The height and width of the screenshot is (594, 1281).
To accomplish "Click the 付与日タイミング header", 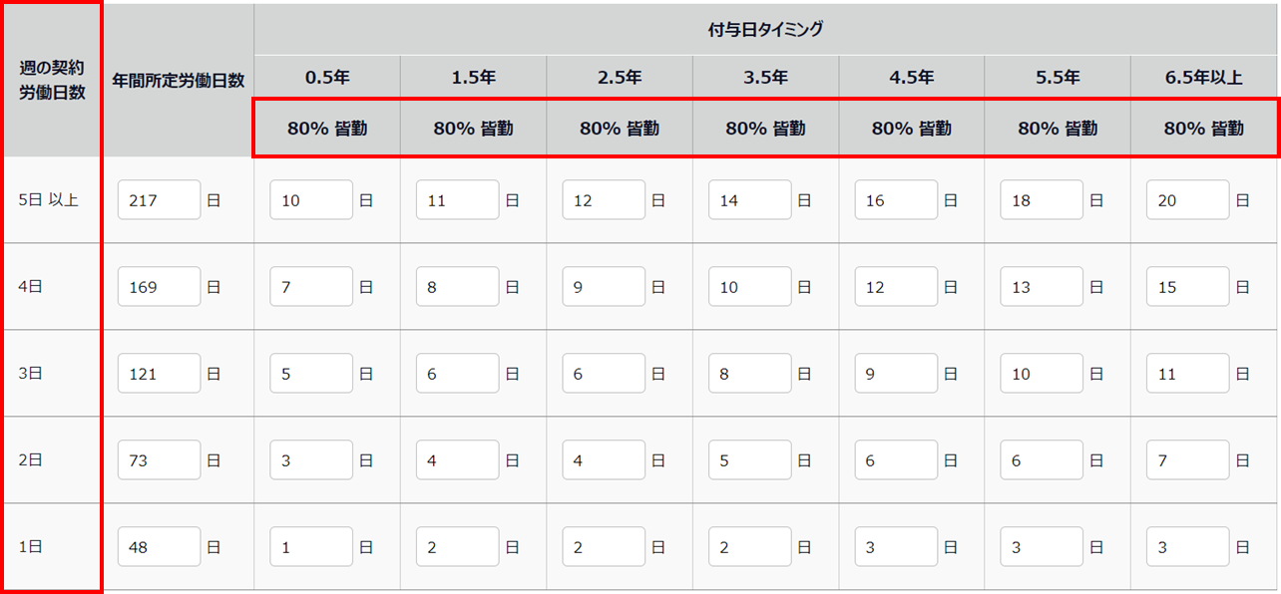I will click(765, 30).
